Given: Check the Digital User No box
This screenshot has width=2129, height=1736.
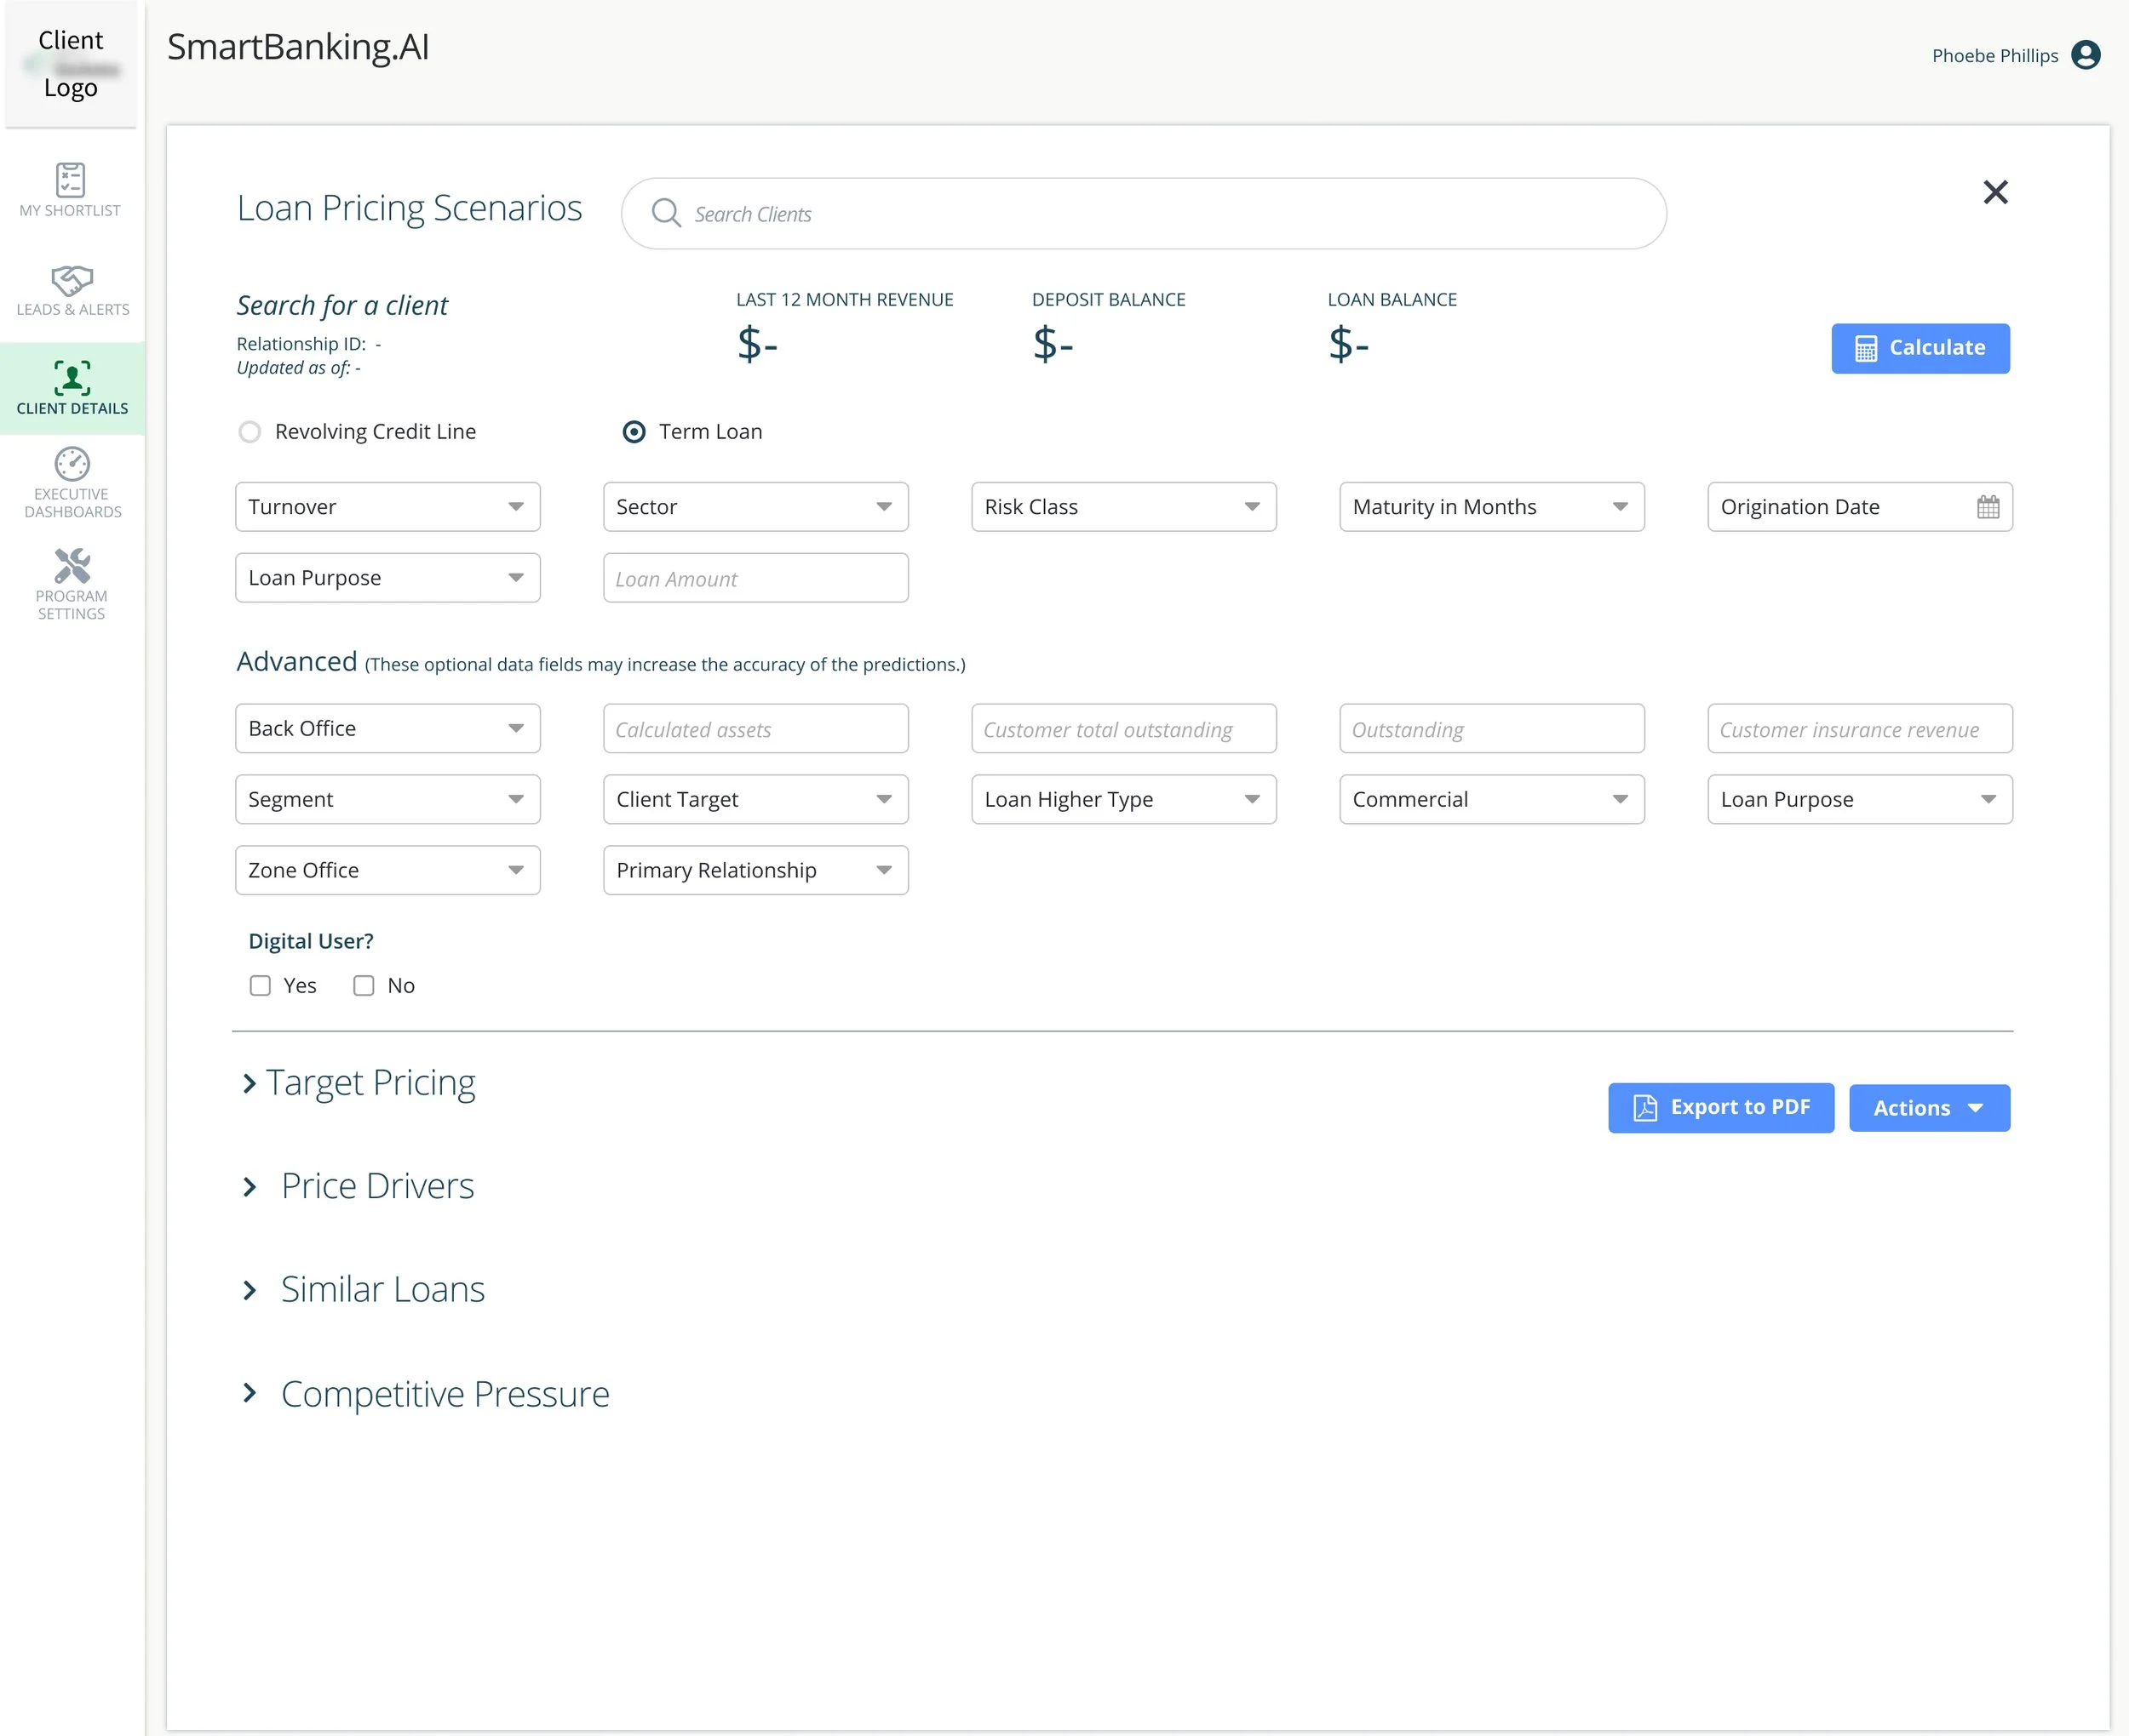Looking at the screenshot, I should pos(364,986).
